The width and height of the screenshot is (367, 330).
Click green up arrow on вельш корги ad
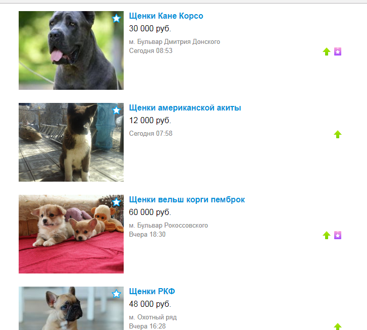click(x=327, y=235)
